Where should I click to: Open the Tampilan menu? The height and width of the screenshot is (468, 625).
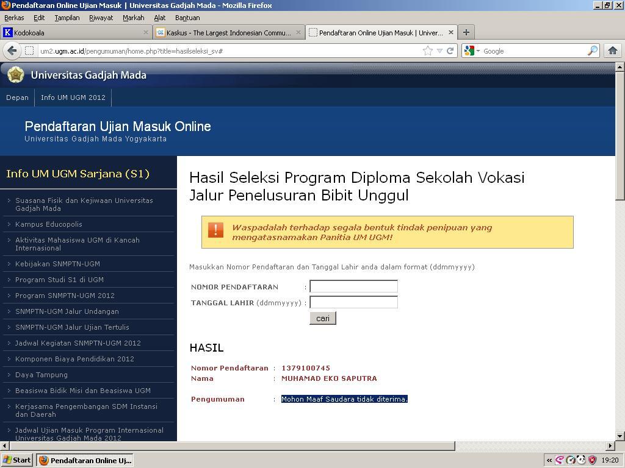[67, 18]
